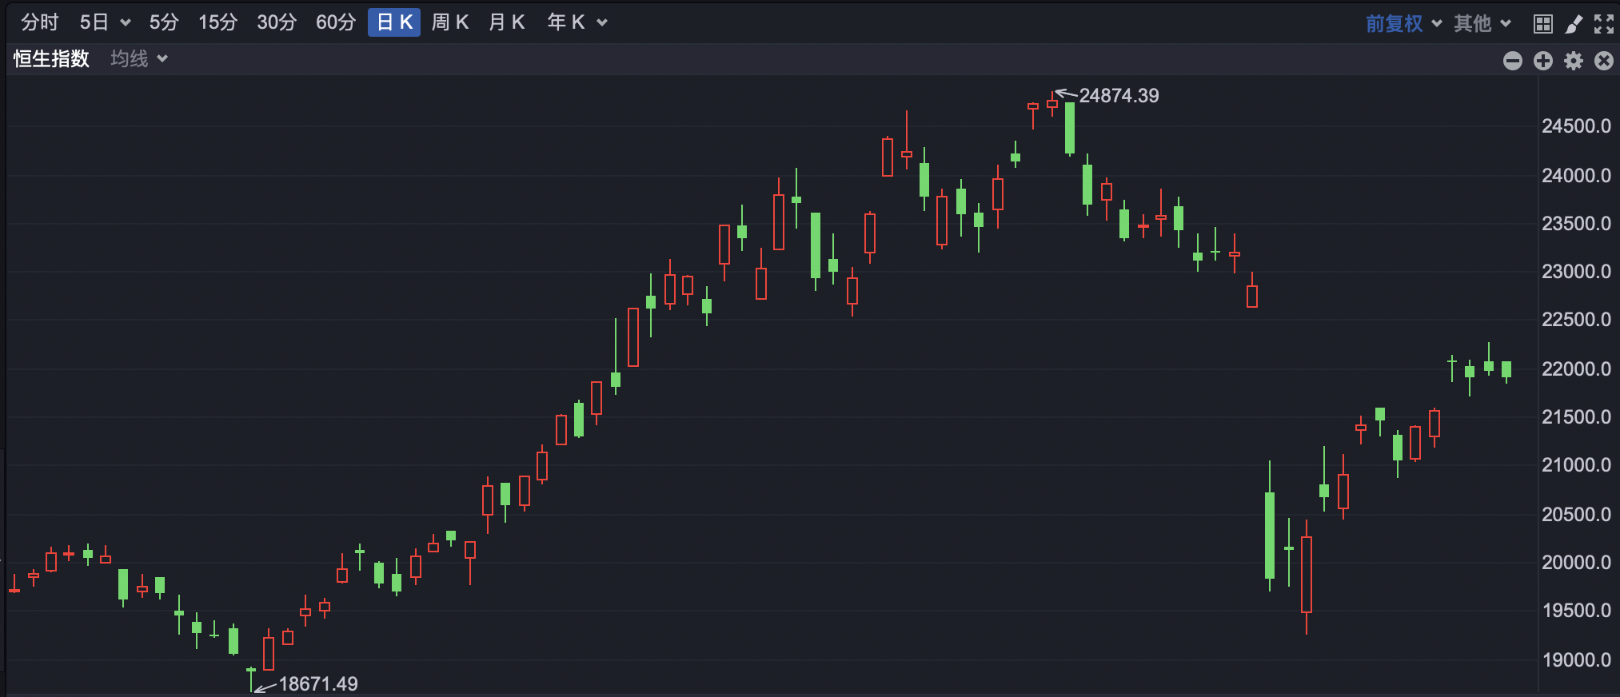Expand the 年K dropdown arrow
Image resolution: width=1620 pixels, height=697 pixels.
602,23
